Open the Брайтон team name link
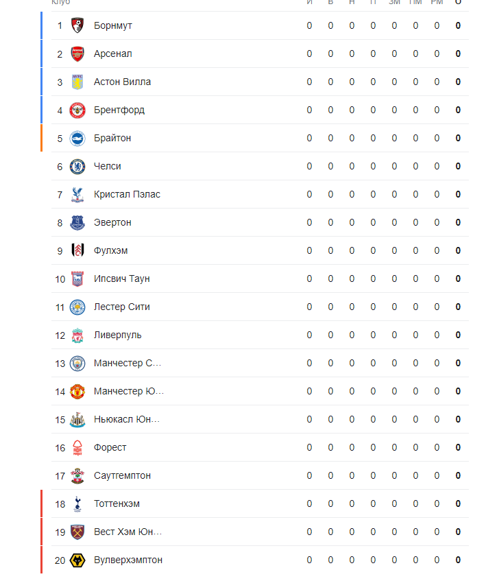 coord(112,138)
